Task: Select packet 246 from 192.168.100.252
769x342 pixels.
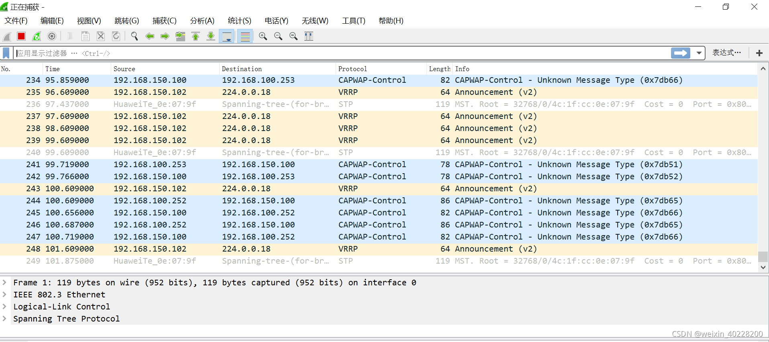Action: 379,225
